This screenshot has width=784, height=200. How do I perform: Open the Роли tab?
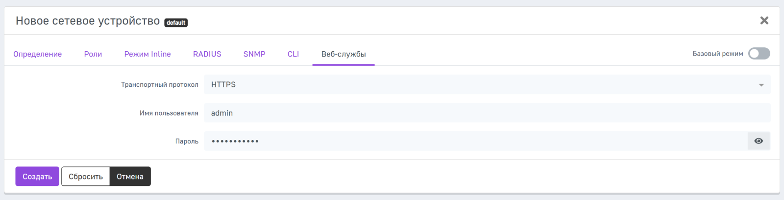pyautogui.click(x=93, y=54)
